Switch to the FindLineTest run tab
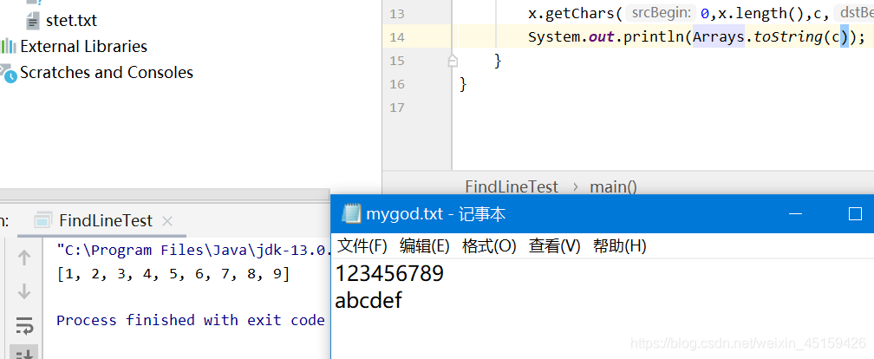 pos(106,221)
